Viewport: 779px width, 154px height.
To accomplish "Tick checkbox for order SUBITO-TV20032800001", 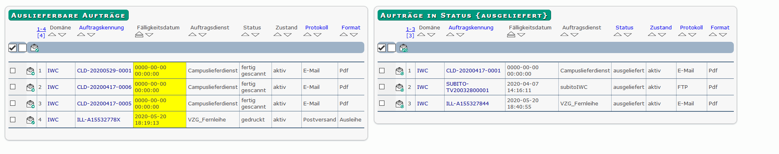I will point(382,87).
